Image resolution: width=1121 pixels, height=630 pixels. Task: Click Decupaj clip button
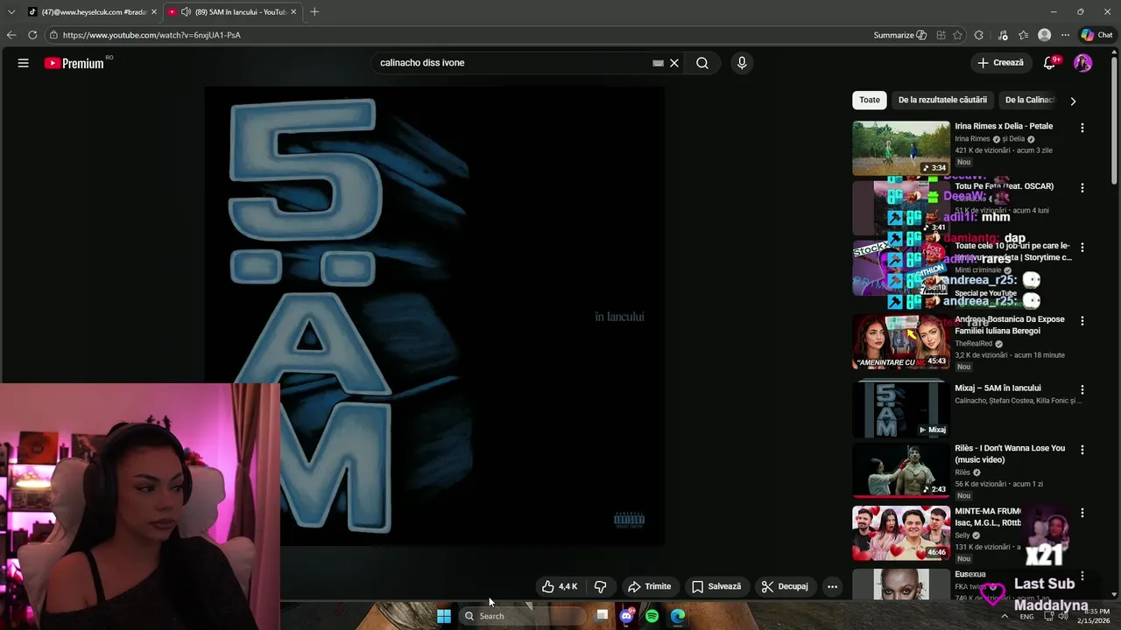785,586
